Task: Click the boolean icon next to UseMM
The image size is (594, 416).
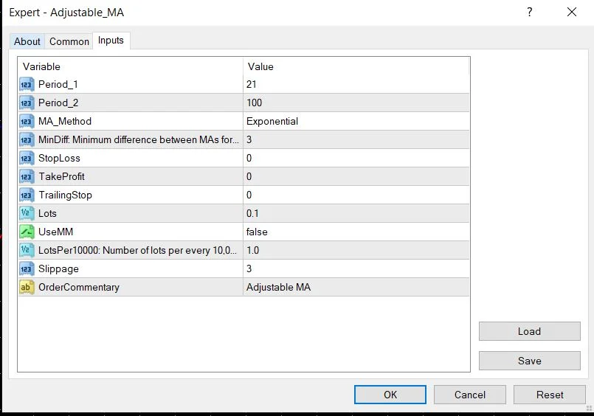Action: coord(27,232)
